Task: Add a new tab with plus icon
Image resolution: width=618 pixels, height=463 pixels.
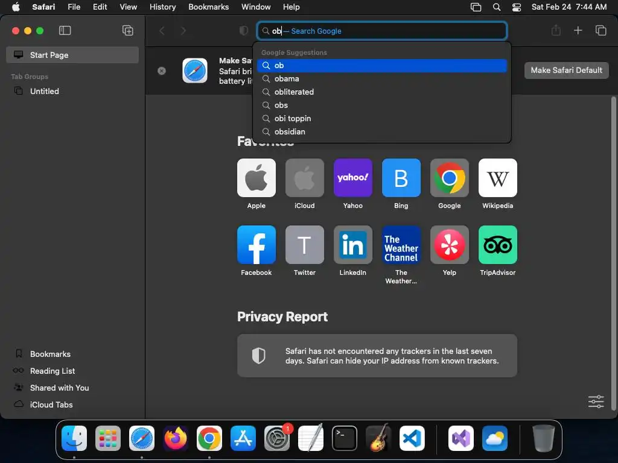Action: pyautogui.click(x=578, y=30)
